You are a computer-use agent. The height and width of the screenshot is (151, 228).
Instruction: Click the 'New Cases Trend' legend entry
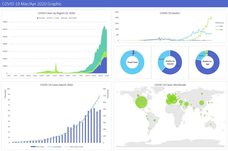click(74, 147)
